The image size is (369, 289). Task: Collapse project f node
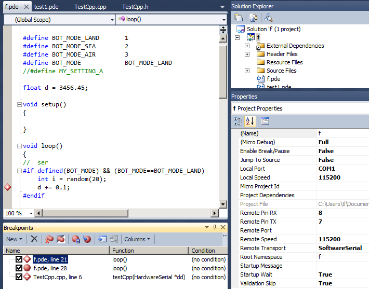(x=237, y=37)
